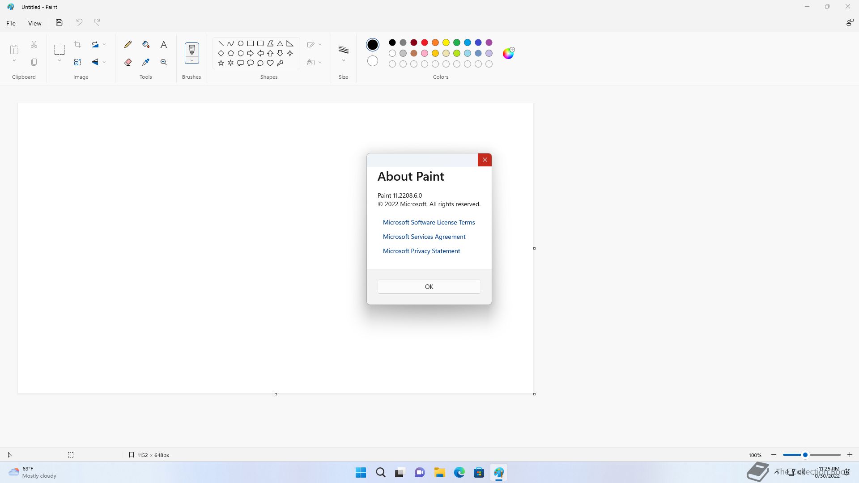The height and width of the screenshot is (483, 859).
Task: Select the Fill bucket tool
Action: 146,44
